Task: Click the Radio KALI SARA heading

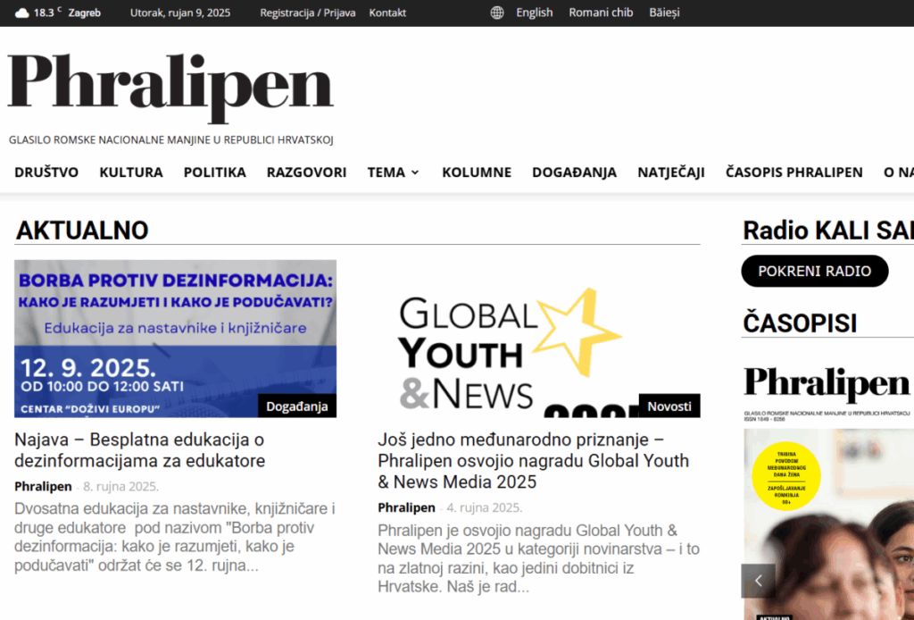Action: click(x=828, y=230)
